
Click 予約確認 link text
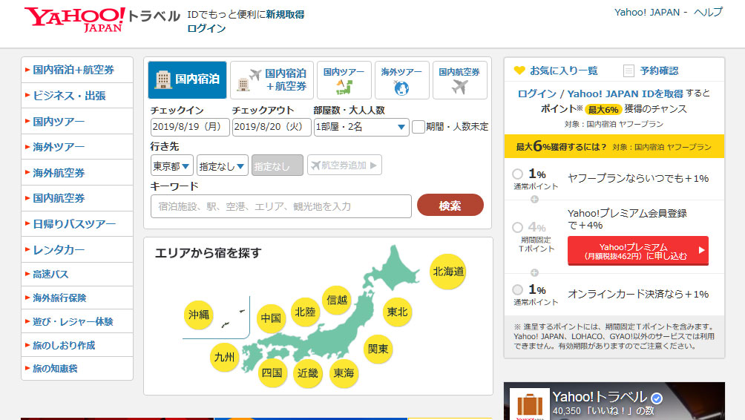click(659, 70)
